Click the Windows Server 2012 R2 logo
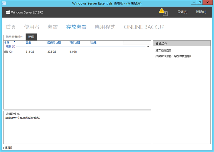Viewport: 214px width, 152px height. pyautogui.click(x=24, y=12)
